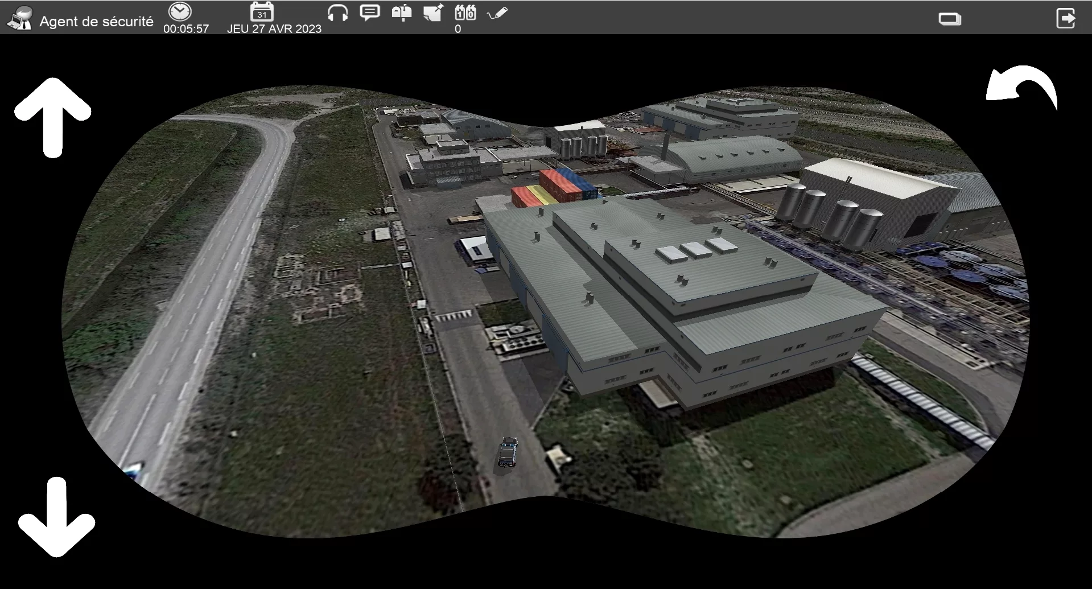The width and height of the screenshot is (1092, 589).
Task: Click the exit door logout icon
Action: click(1066, 18)
